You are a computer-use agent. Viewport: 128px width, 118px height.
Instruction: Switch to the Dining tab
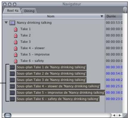click(29, 11)
